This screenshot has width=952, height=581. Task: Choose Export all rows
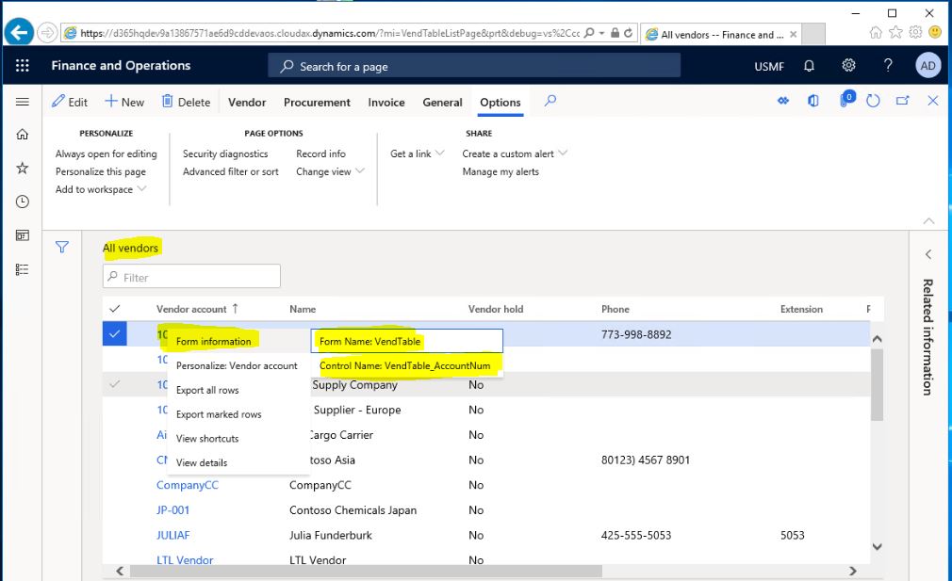click(x=207, y=390)
